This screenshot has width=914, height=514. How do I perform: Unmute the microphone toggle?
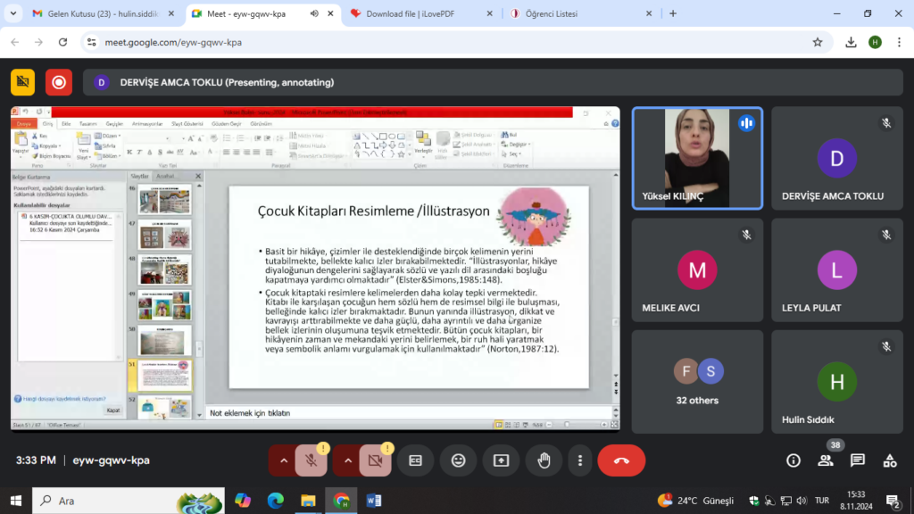(311, 460)
